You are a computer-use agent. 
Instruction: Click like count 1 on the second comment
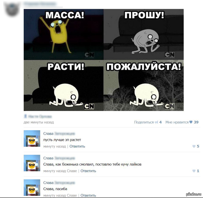(x=198, y=171)
